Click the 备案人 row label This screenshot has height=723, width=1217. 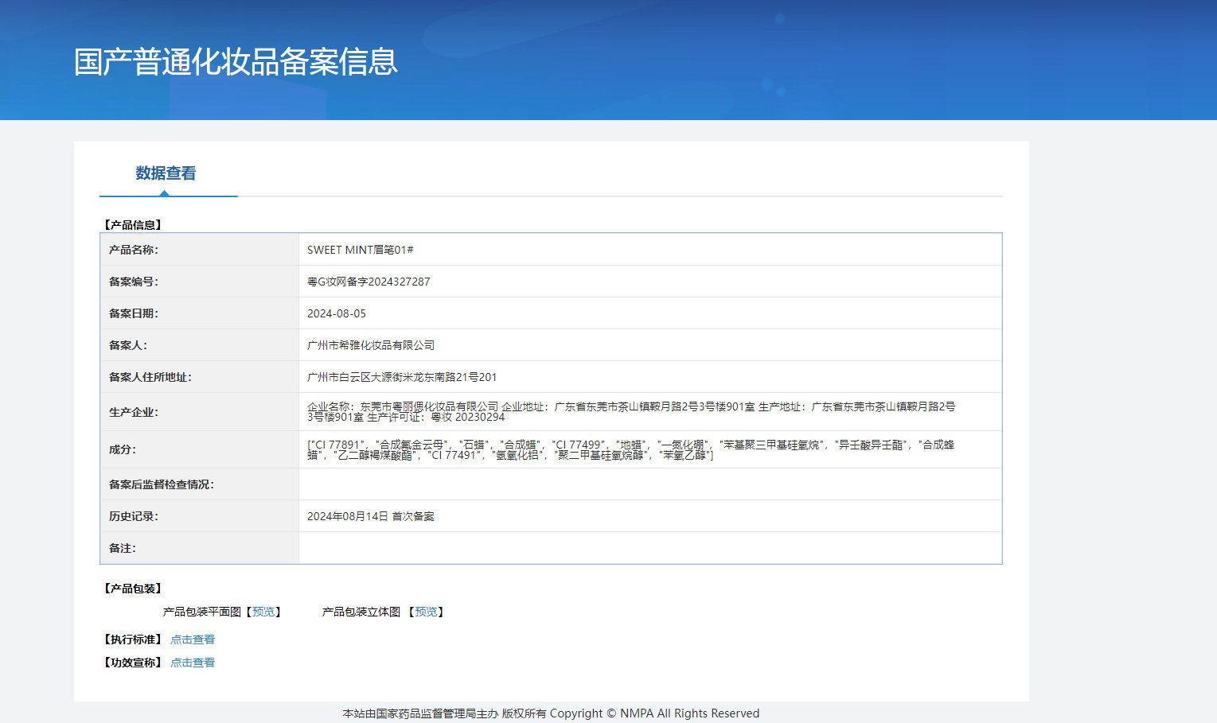point(128,345)
